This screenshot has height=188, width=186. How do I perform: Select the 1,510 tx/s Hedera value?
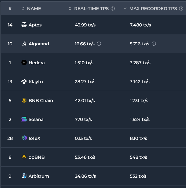click(x=84, y=63)
